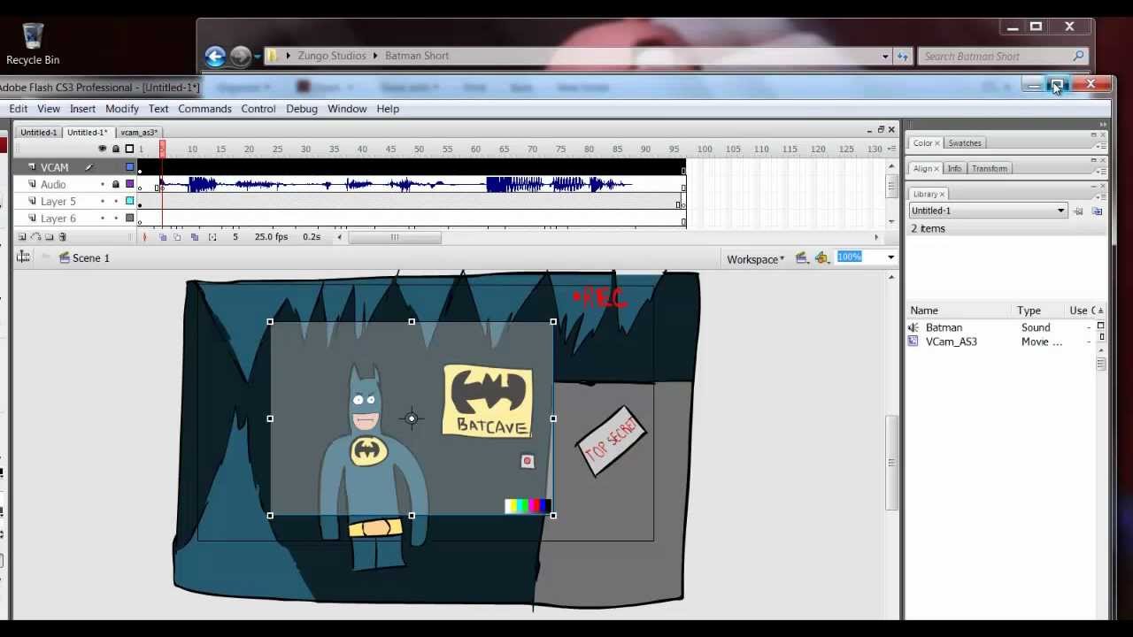Click the Search Batman Short input field
The height and width of the screenshot is (637, 1133).
[x=1002, y=57]
